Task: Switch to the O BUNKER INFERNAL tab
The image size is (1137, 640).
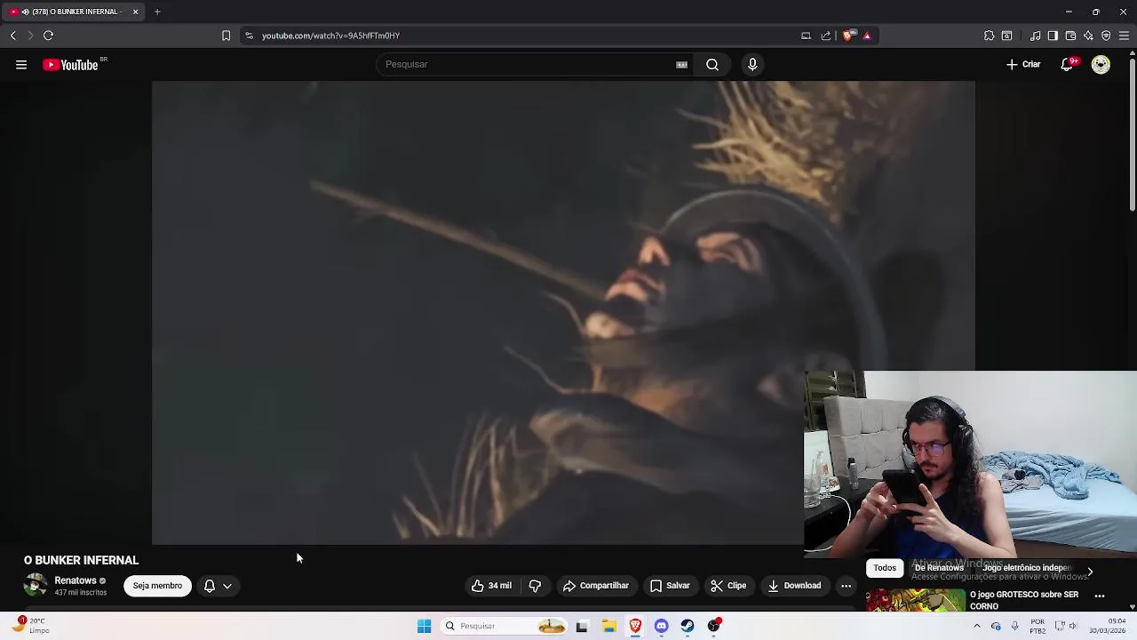Action: click(x=72, y=12)
